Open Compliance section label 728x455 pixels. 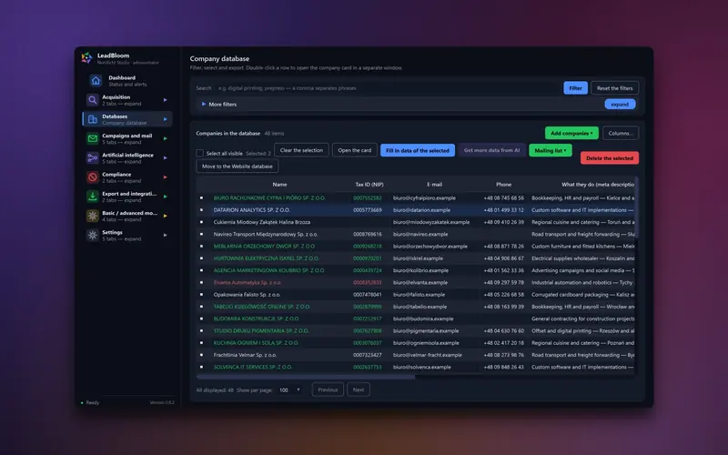(116, 174)
